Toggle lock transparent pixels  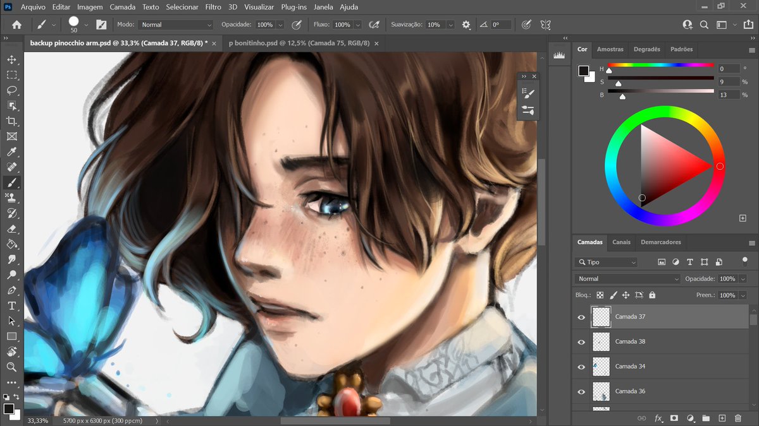tap(600, 295)
